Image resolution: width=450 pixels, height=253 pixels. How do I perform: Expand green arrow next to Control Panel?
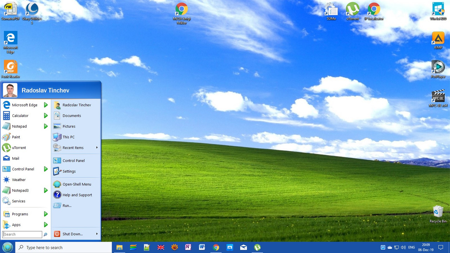click(46, 169)
